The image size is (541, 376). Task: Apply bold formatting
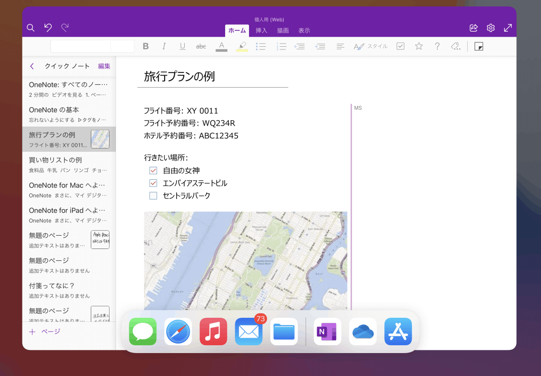tap(146, 46)
